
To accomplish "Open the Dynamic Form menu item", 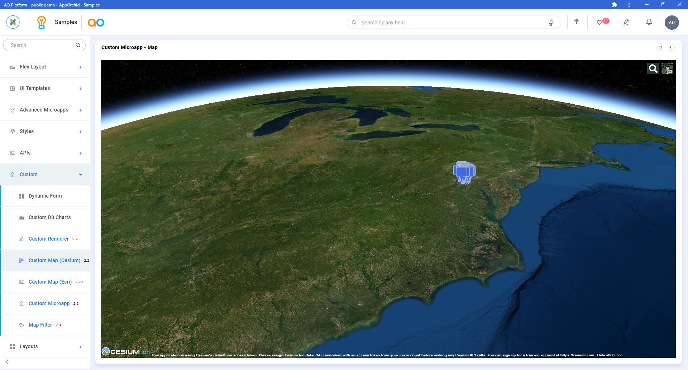I will point(45,196).
